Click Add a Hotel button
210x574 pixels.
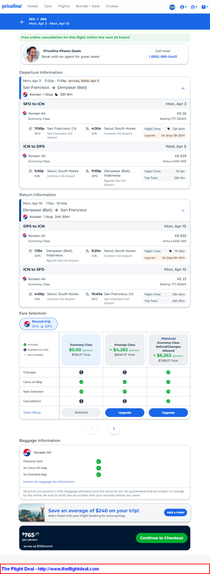pyautogui.click(x=176, y=512)
